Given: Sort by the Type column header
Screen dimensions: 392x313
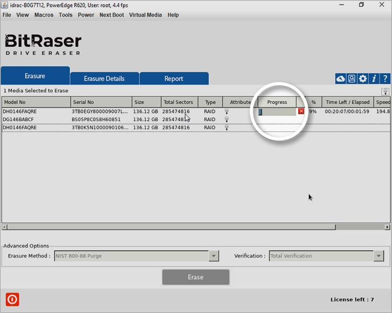Looking at the screenshot, I should [210, 102].
